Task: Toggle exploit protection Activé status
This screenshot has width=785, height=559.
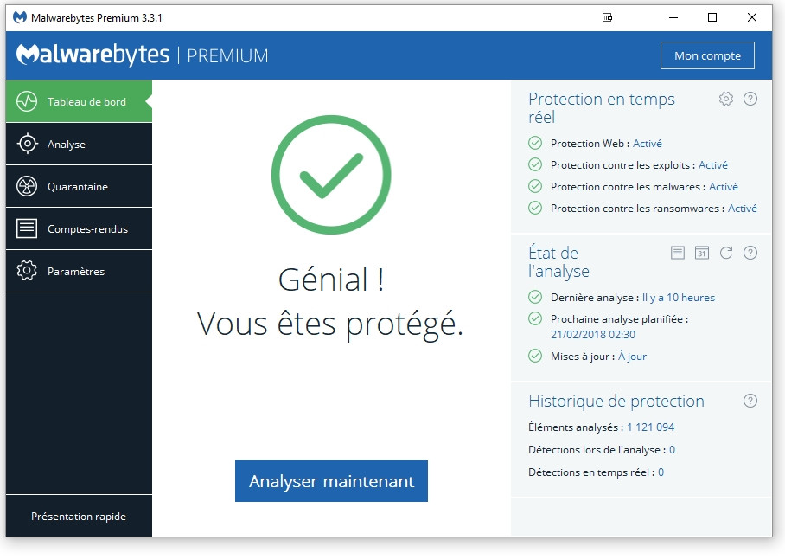Action: (713, 165)
